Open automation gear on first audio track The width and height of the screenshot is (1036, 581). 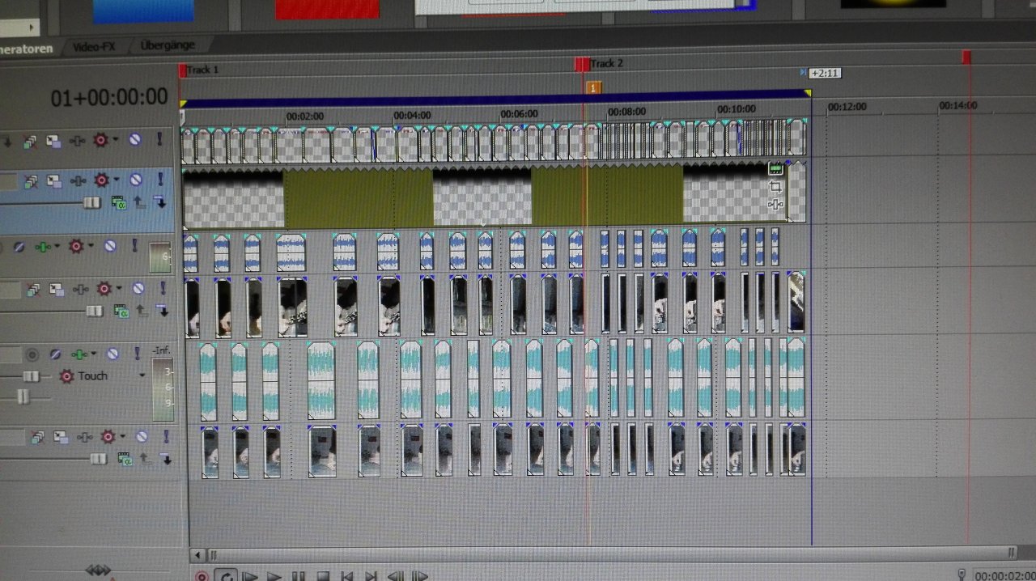pos(76,246)
